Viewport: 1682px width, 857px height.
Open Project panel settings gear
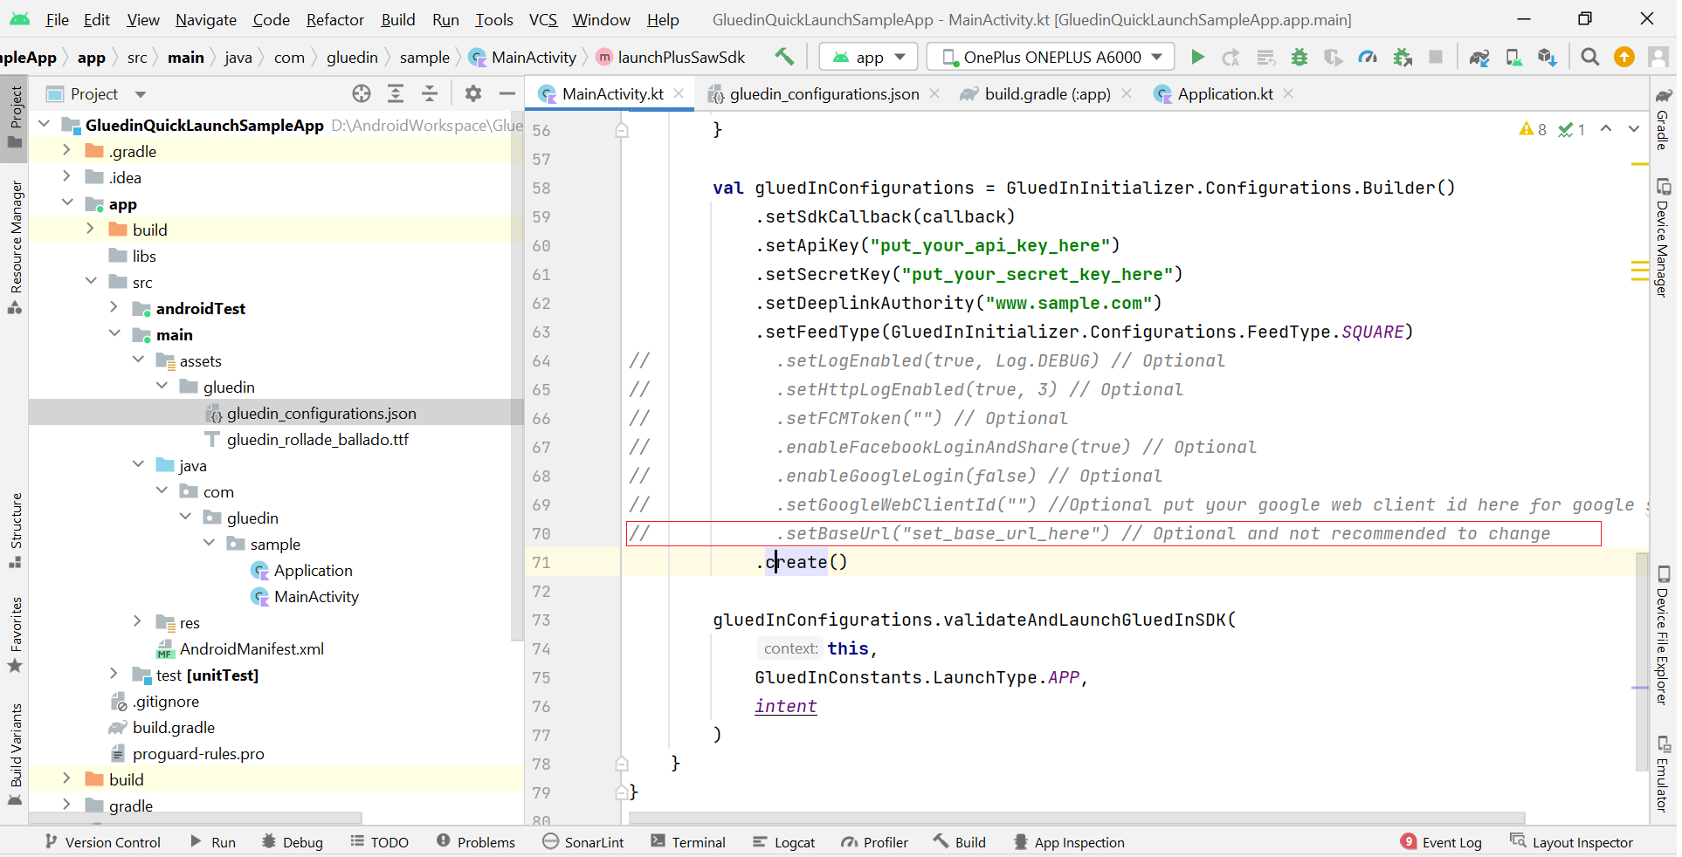coord(473,93)
